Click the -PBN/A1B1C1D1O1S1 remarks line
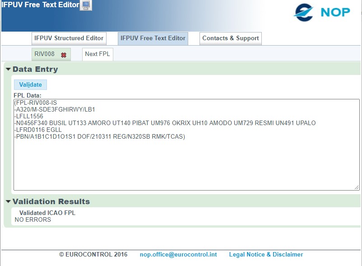 100,136
